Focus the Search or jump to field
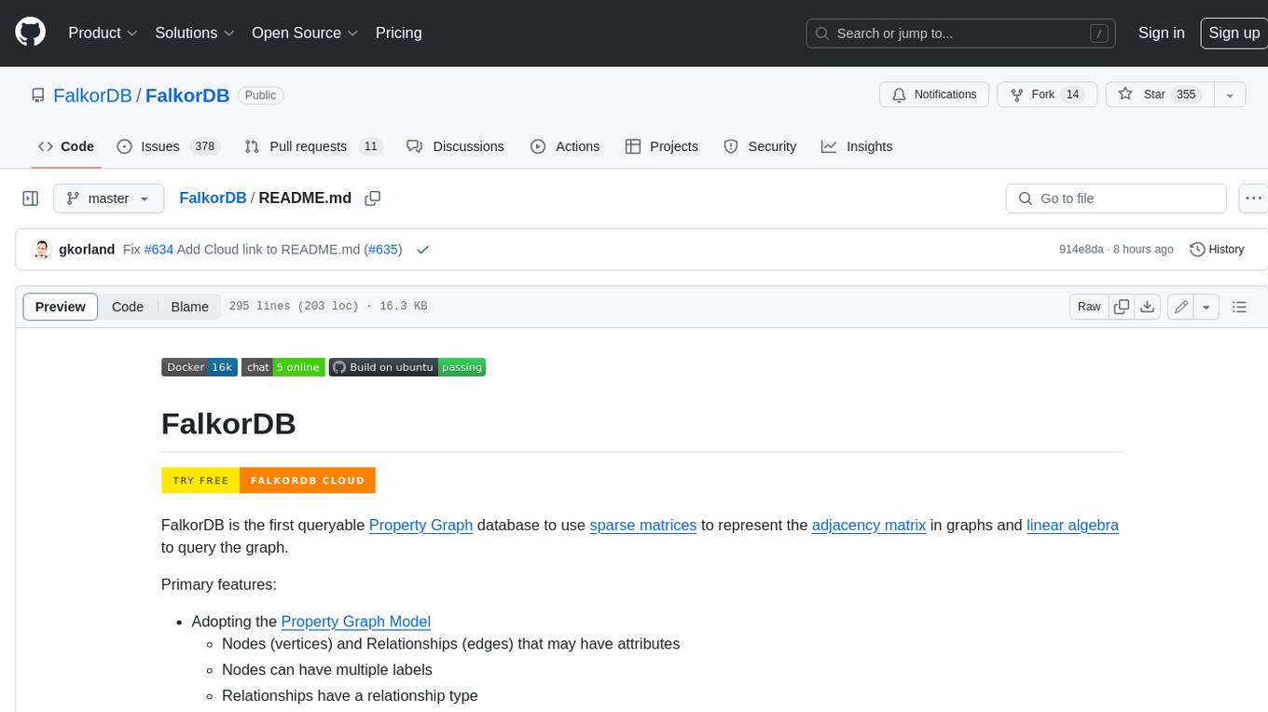The image size is (1268, 712). [961, 34]
